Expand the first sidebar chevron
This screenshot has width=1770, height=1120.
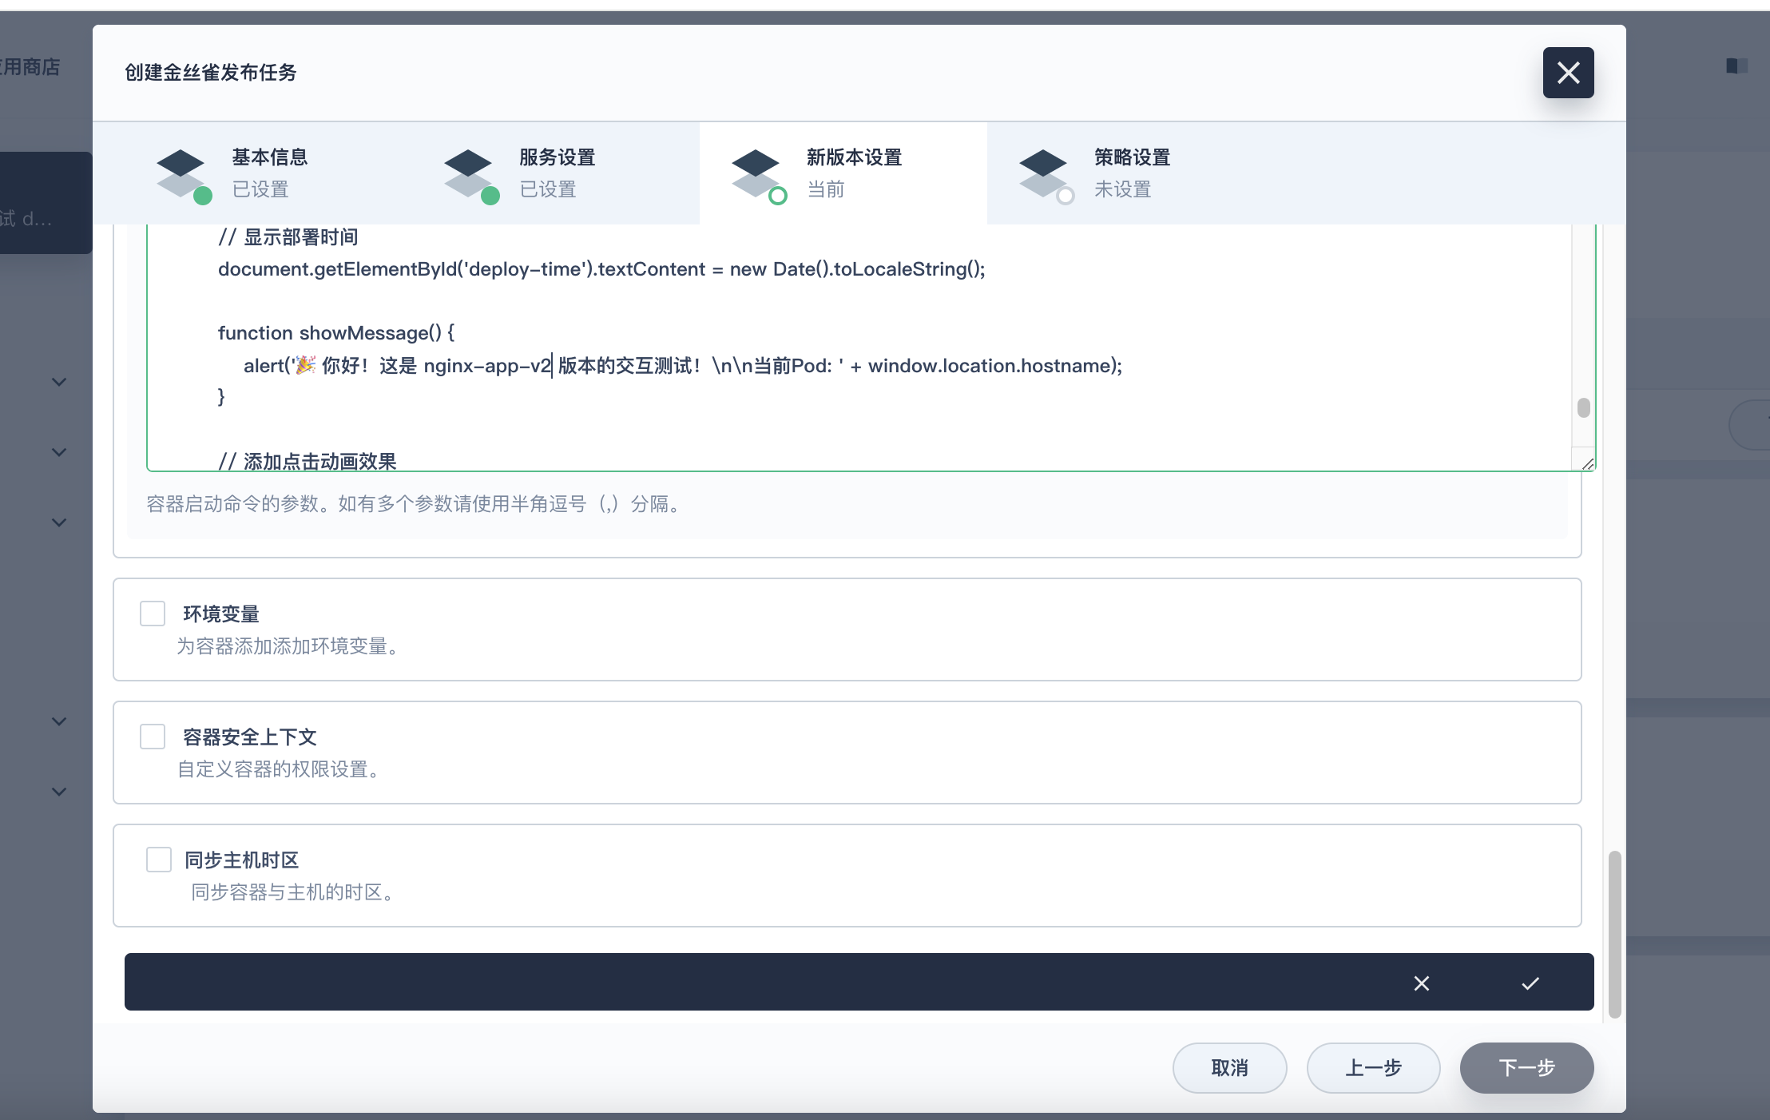[x=59, y=382]
